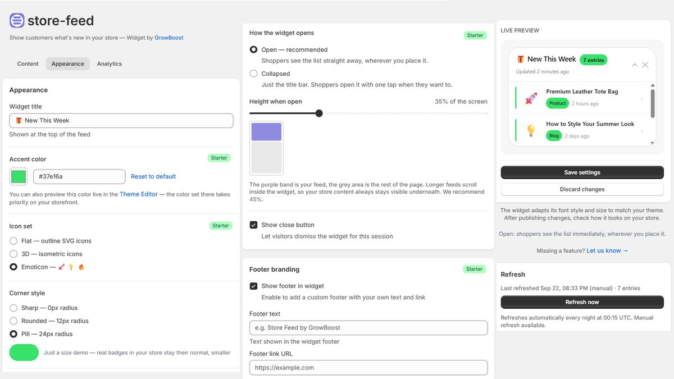Toggle the Show close button checkbox

(x=254, y=225)
